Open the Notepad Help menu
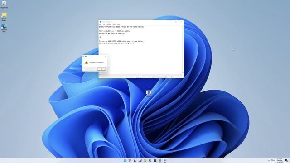Viewport: 290px width, 163px height. click(x=118, y=24)
